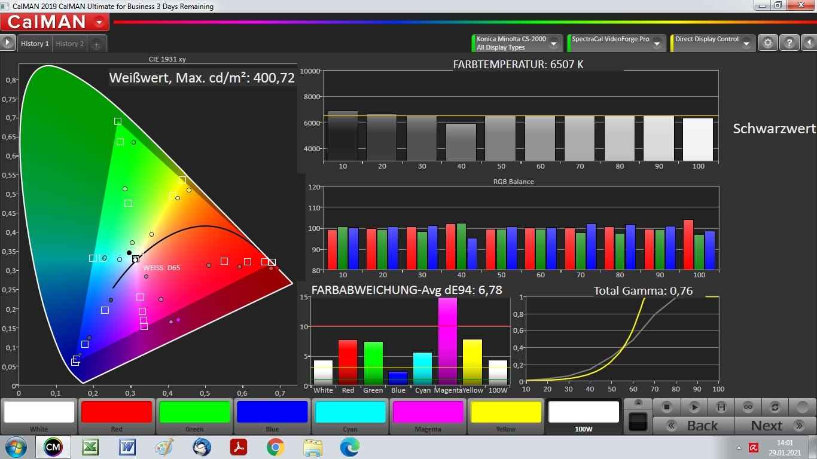Click the refresh cycle arrows button
Viewport: 817px width, 459px height.
[x=775, y=407]
